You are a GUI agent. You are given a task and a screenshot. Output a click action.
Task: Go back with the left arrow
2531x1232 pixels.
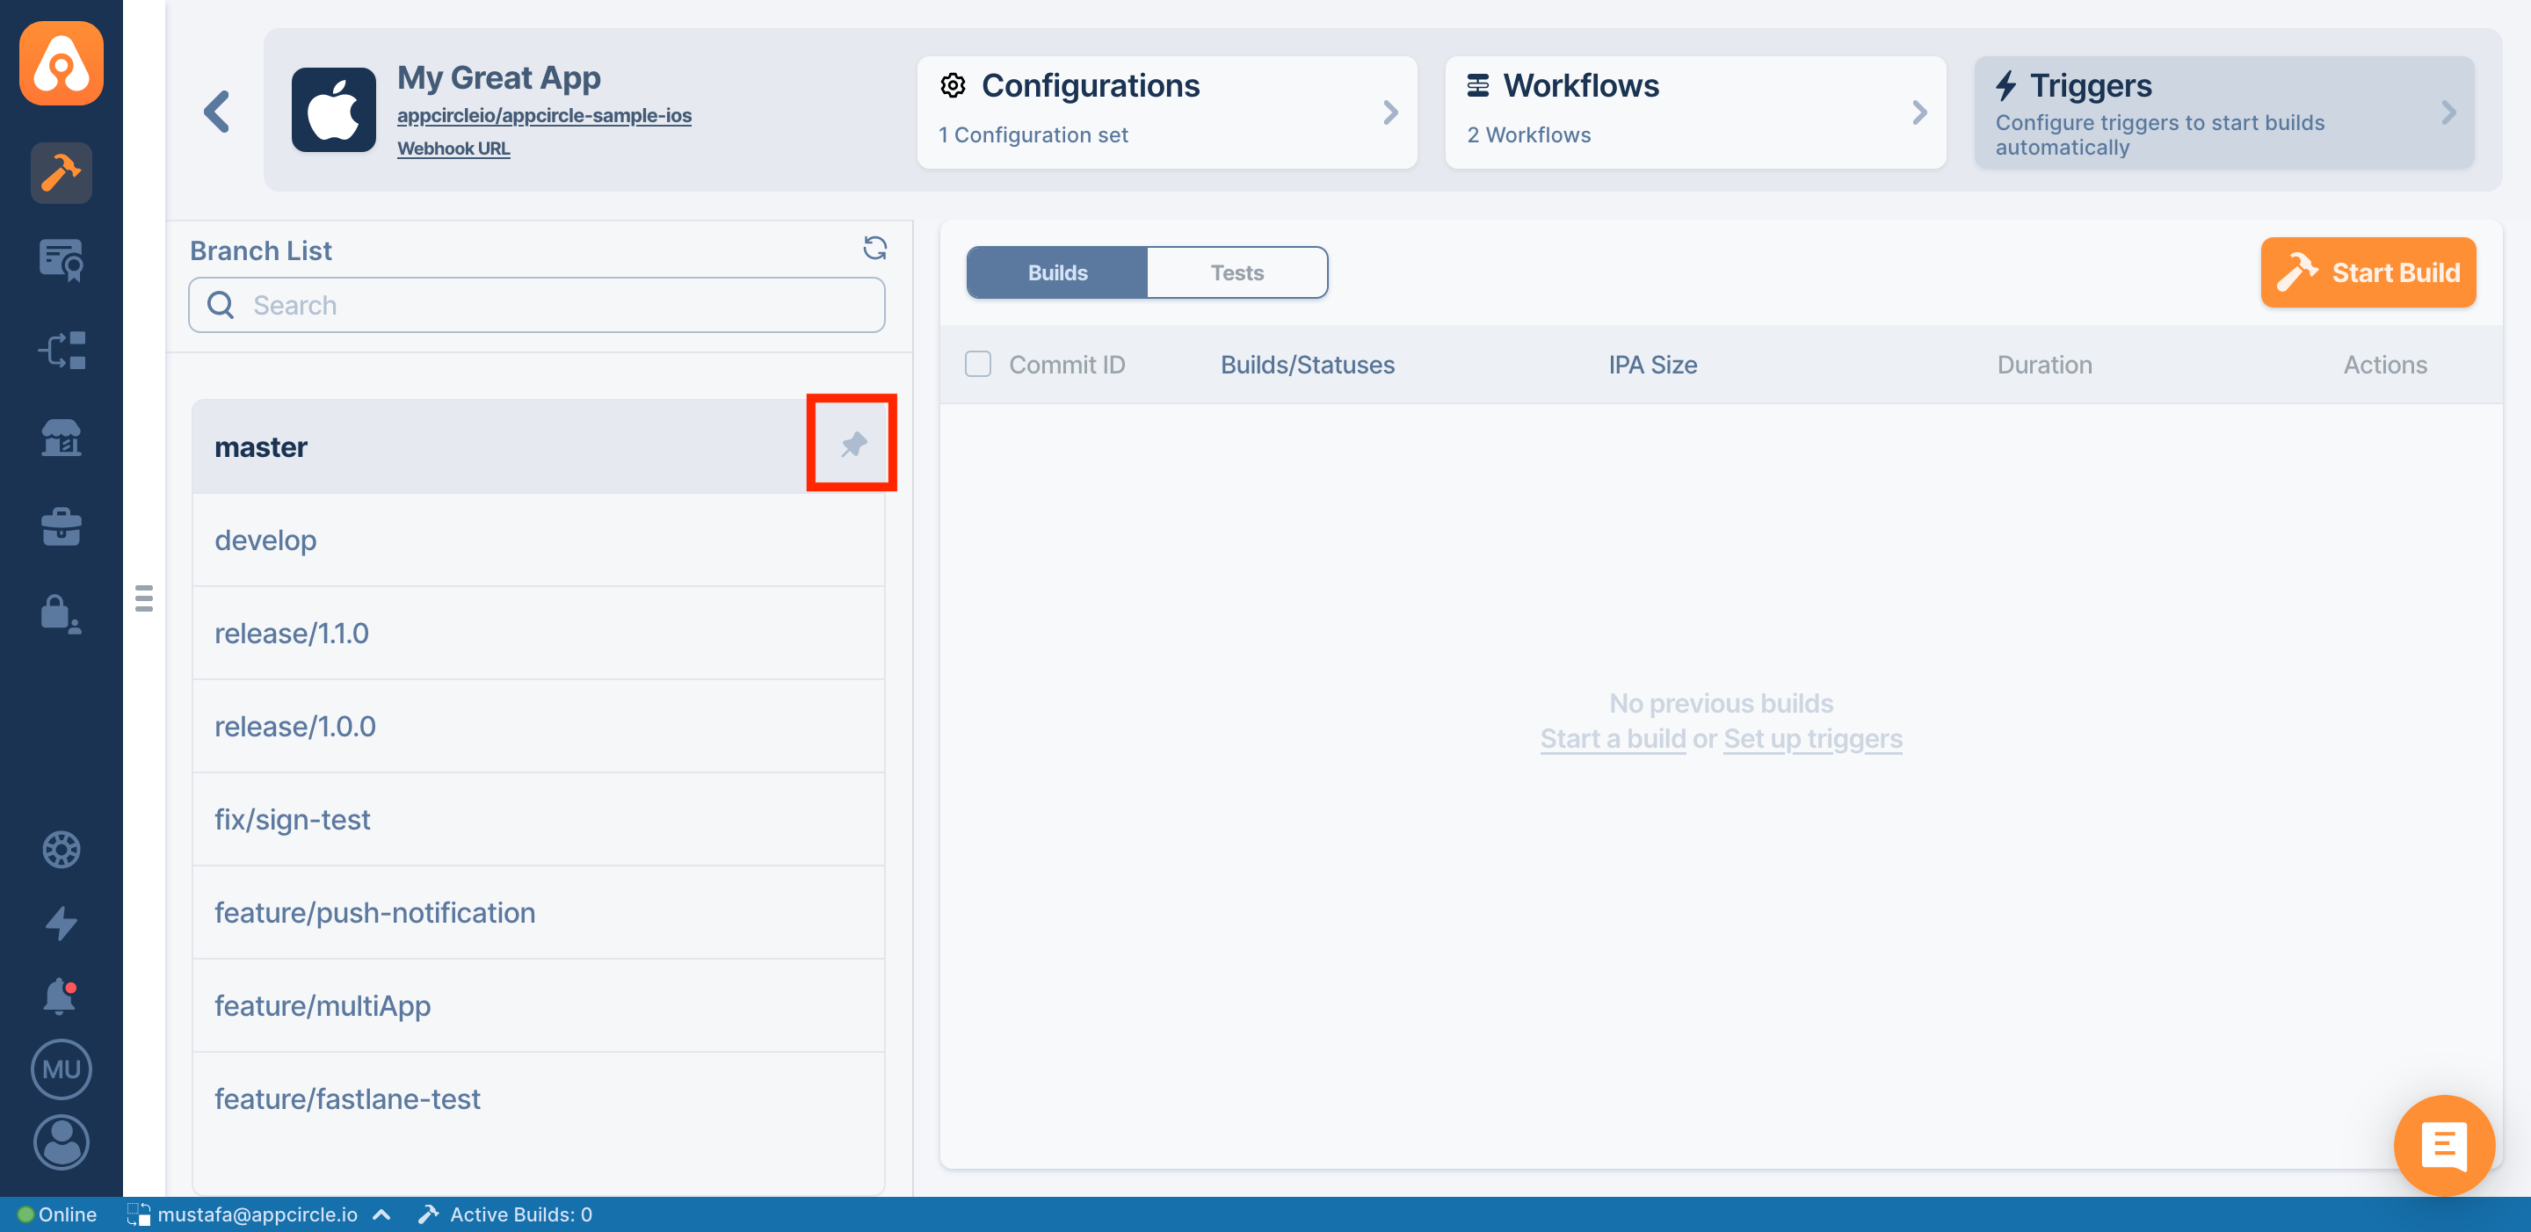pos(217,111)
